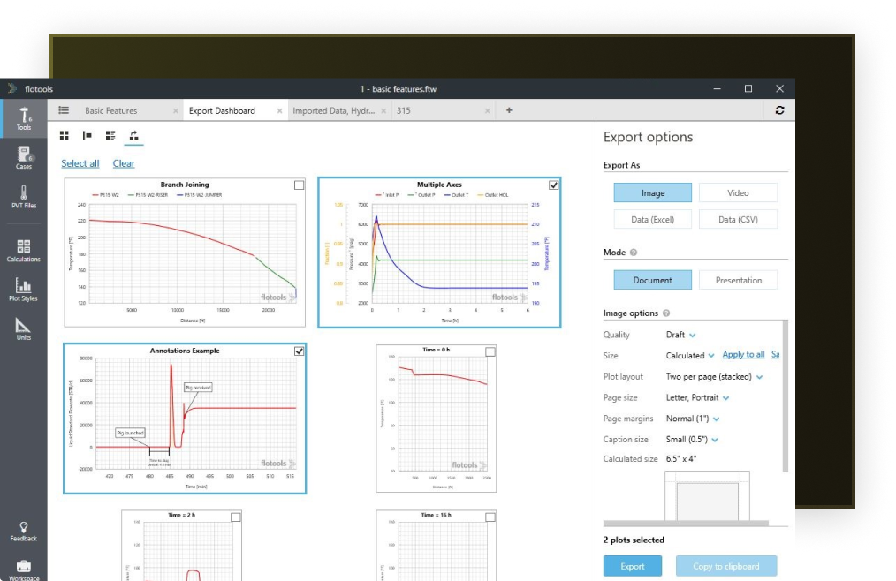Open the Quality Draft dropdown

click(x=681, y=335)
